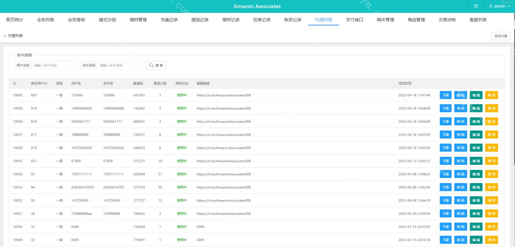The image size is (515, 247).
Task: Edit agent 10050 with 编辑 button
Action: (476, 227)
